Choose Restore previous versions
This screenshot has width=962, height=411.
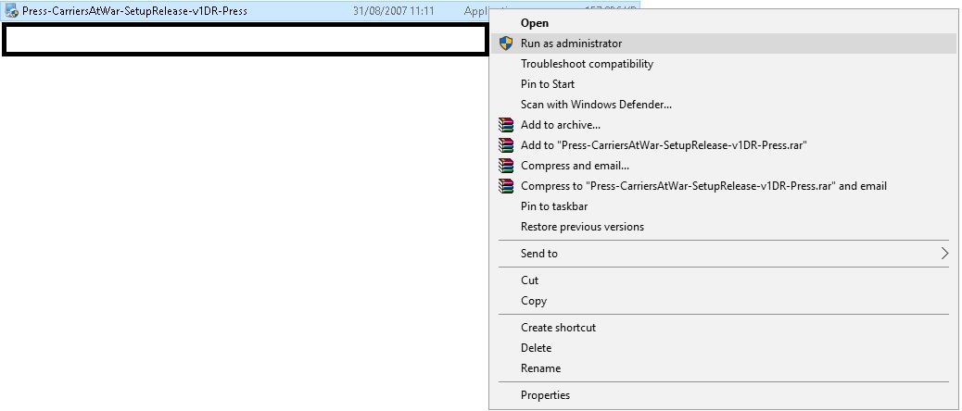click(582, 227)
